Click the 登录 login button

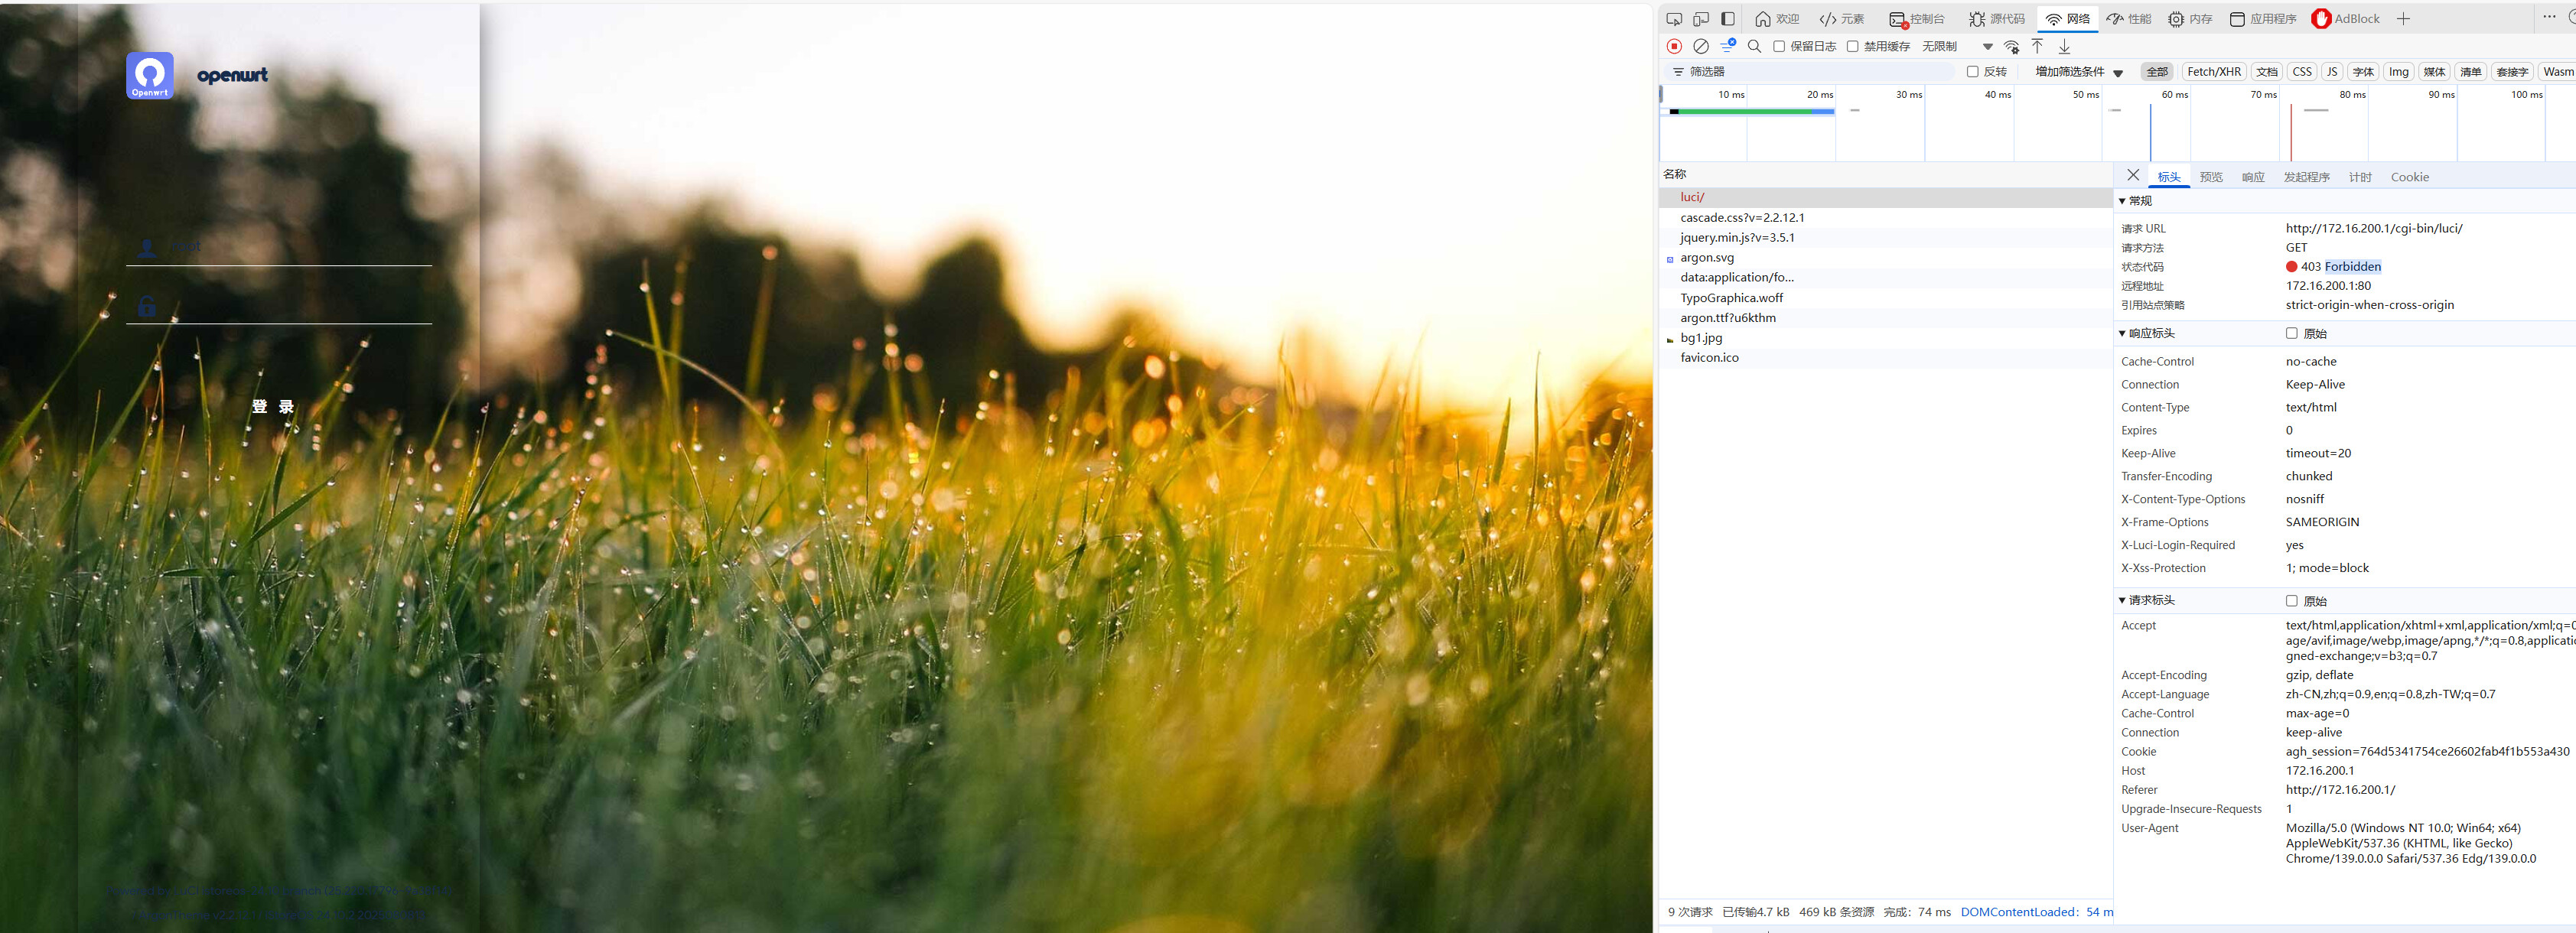click(x=273, y=407)
